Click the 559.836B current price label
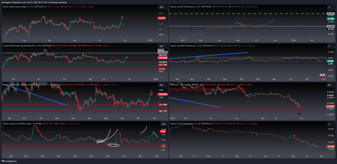This screenshot has height=164, width=337. pyautogui.click(x=163, y=58)
